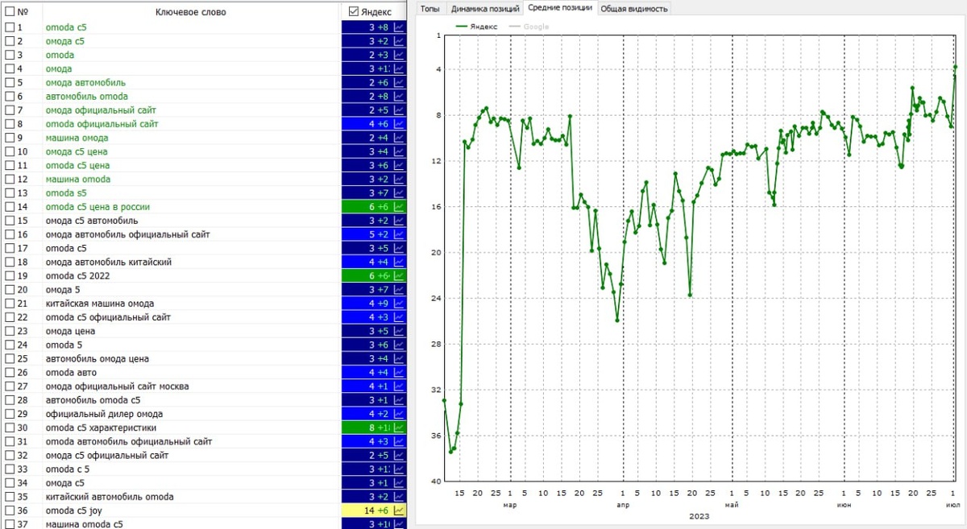The image size is (967, 529).
Task: Tick the checkbox for row 7
Action: [x=10, y=110]
